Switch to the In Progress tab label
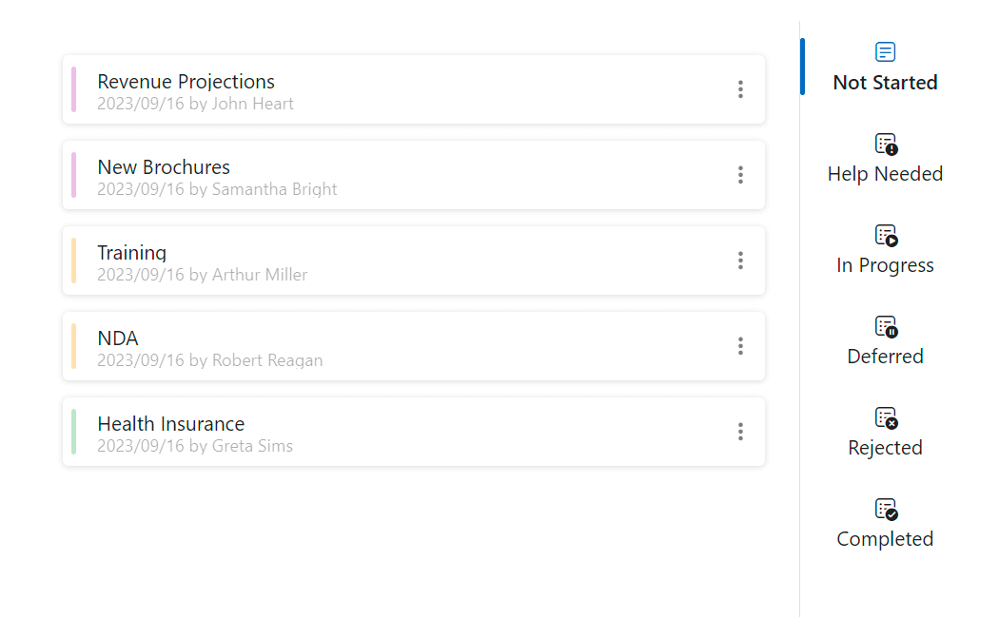The image size is (999, 638). [885, 265]
